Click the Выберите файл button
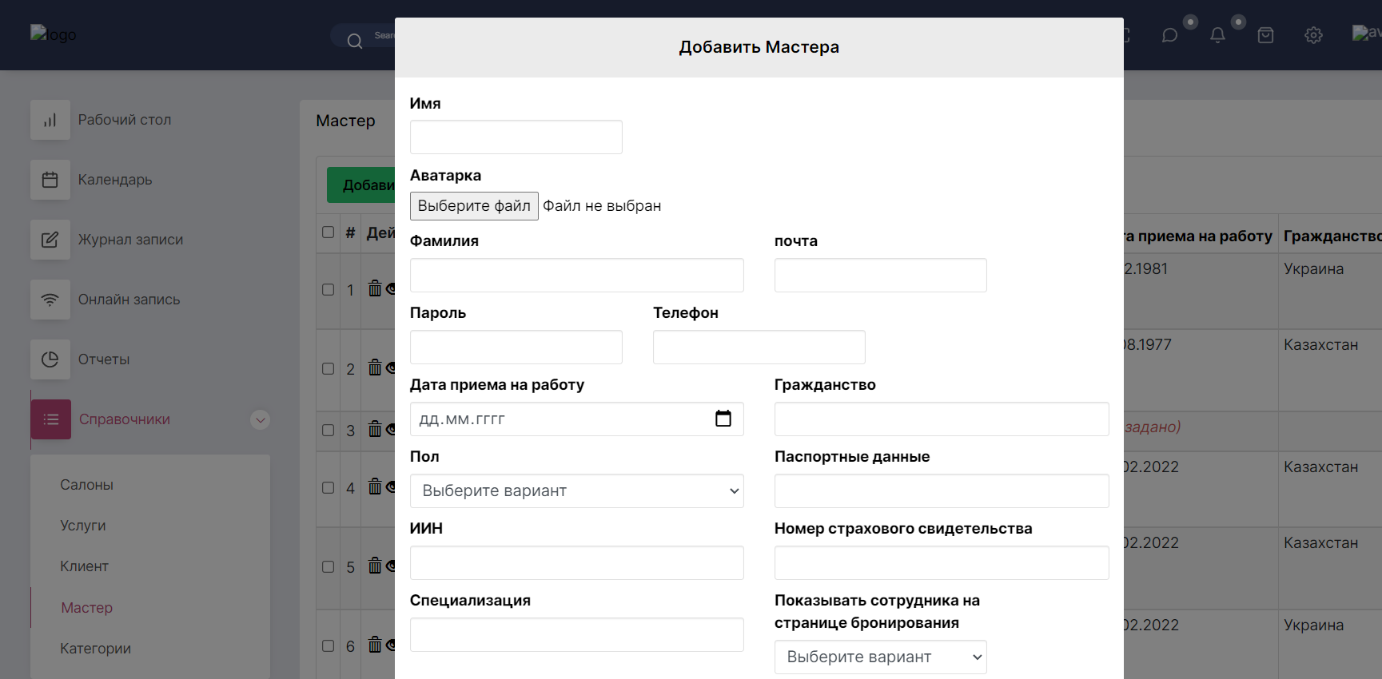This screenshot has width=1382, height=679. tap(474, 206)
